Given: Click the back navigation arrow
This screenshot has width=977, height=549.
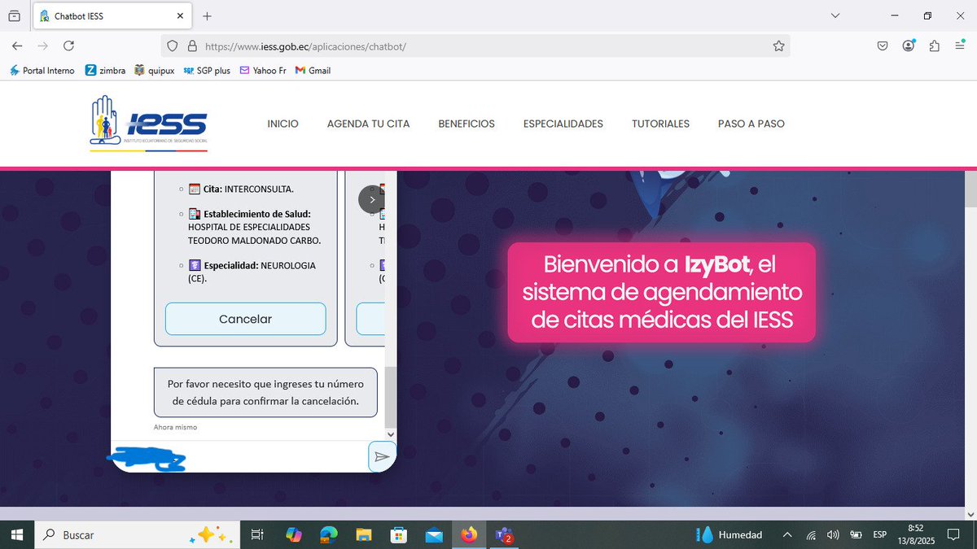Looking at the screenshot, I should click(x=17, y=46).
